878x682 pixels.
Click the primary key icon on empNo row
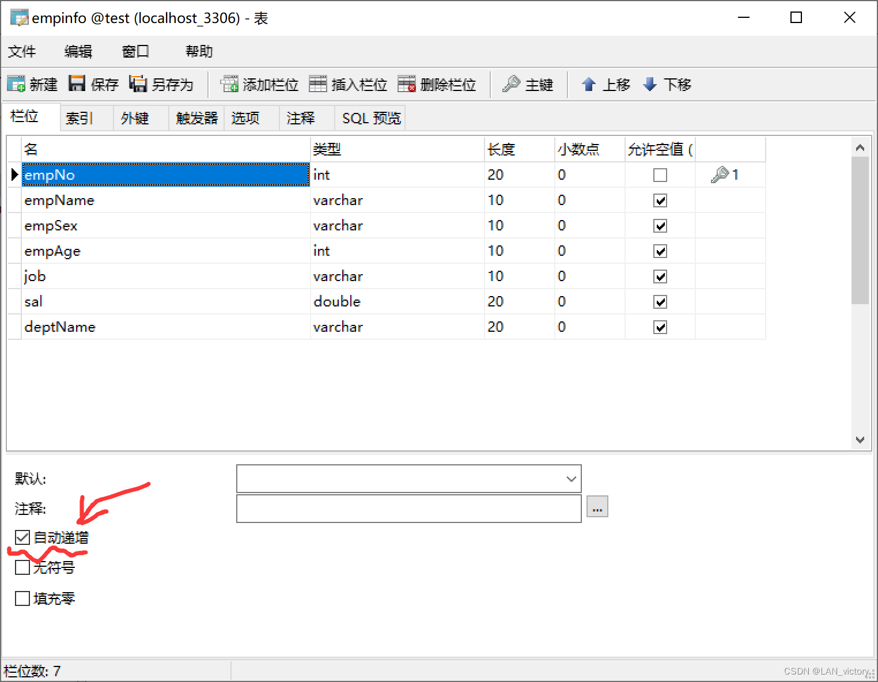(720, 175)
